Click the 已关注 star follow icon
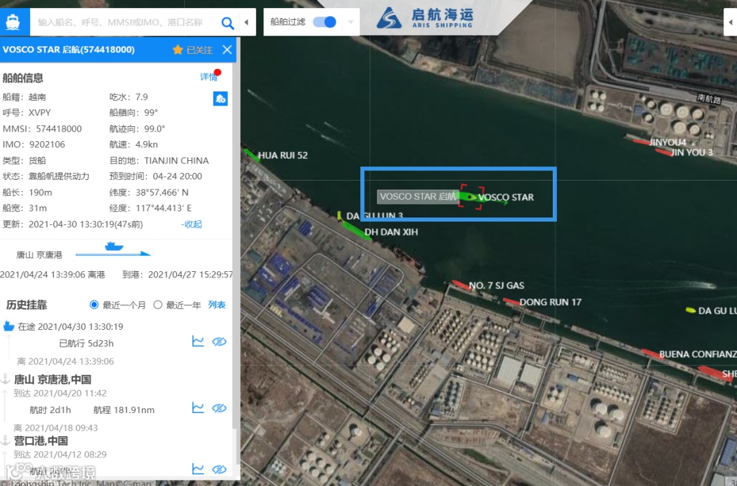Viewport: 737px width, 486px height. click(177, 50)
